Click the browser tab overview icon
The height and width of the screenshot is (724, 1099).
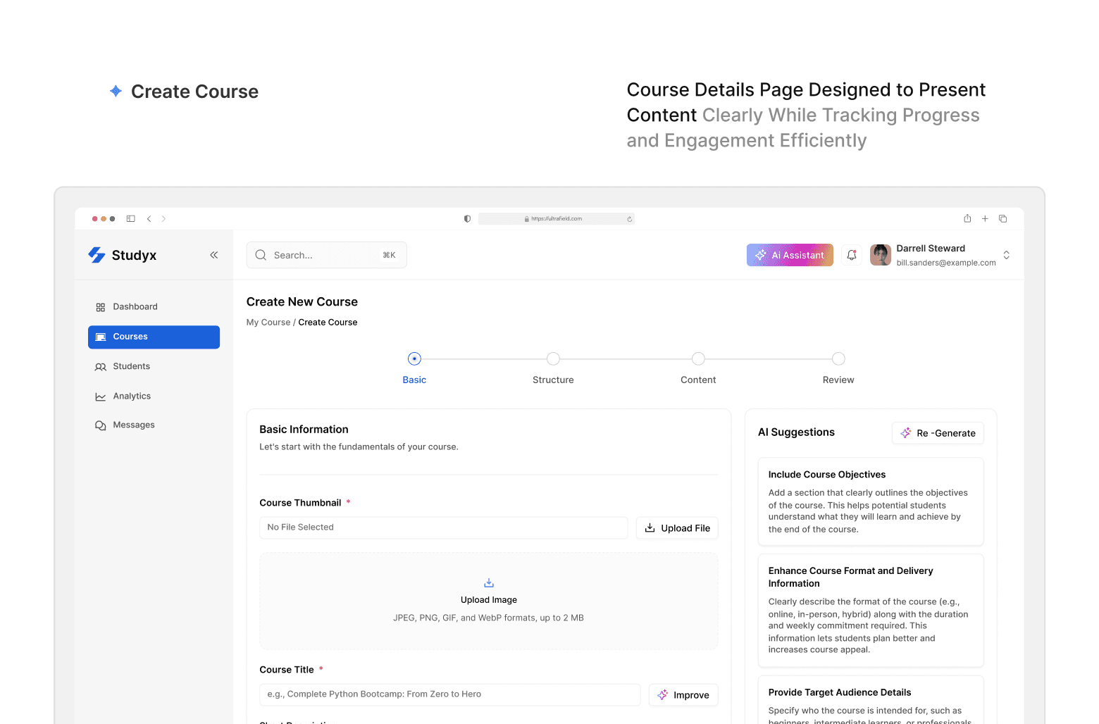pos(1002,219)
